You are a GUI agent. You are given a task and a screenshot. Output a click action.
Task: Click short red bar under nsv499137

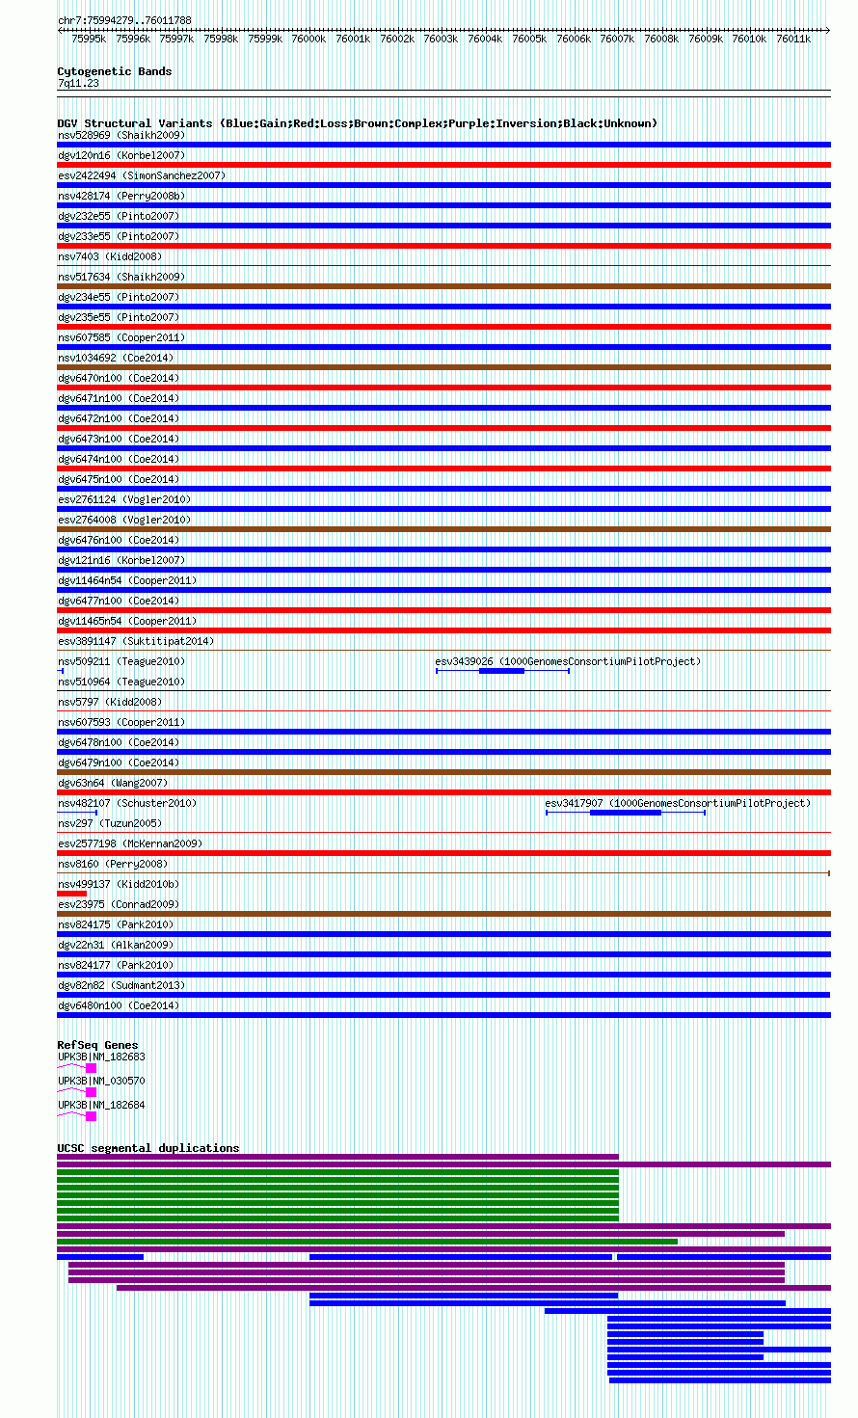pos(72,894)
